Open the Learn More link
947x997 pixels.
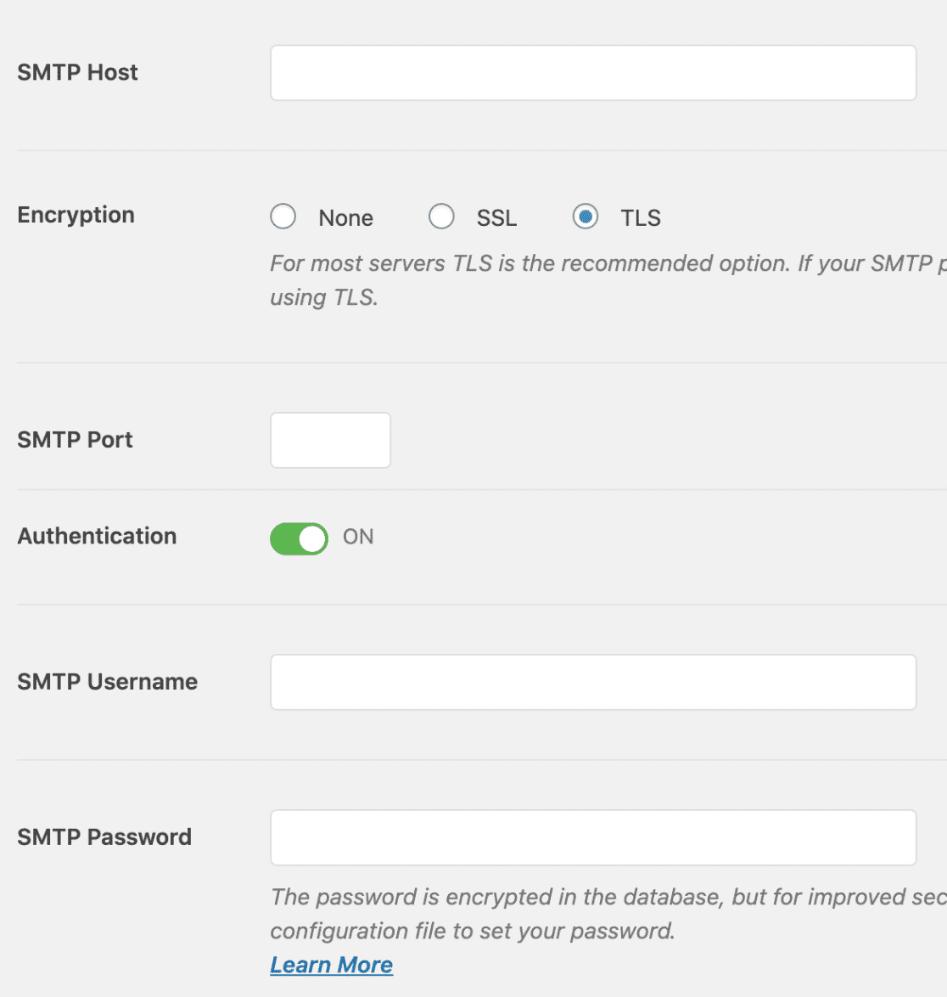click(x=331, y=965)
